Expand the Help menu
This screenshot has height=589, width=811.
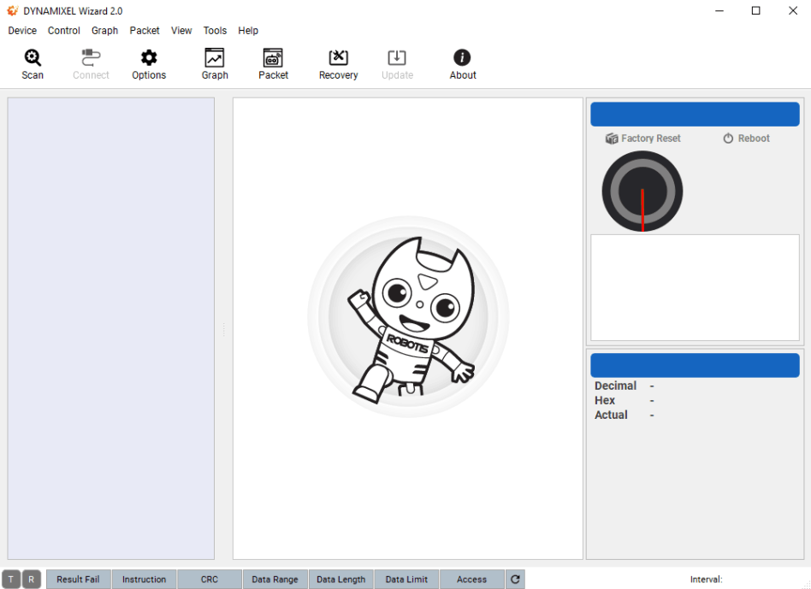click(248, 31)
